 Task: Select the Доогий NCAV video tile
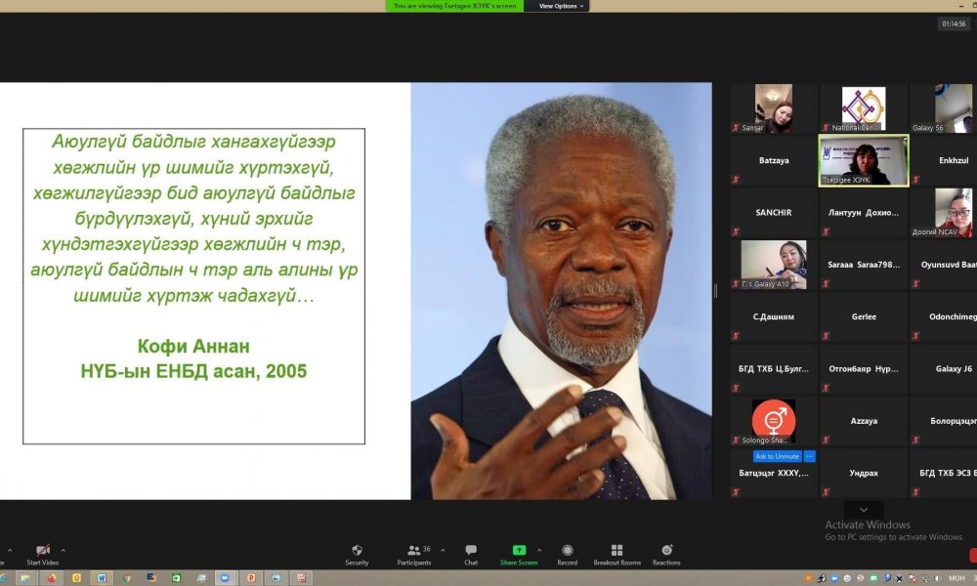[944, 213]
